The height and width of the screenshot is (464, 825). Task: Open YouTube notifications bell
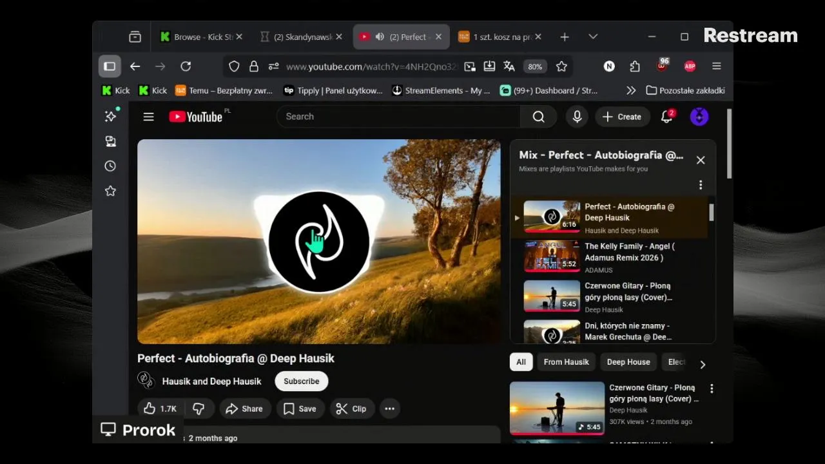click(667, 117)
